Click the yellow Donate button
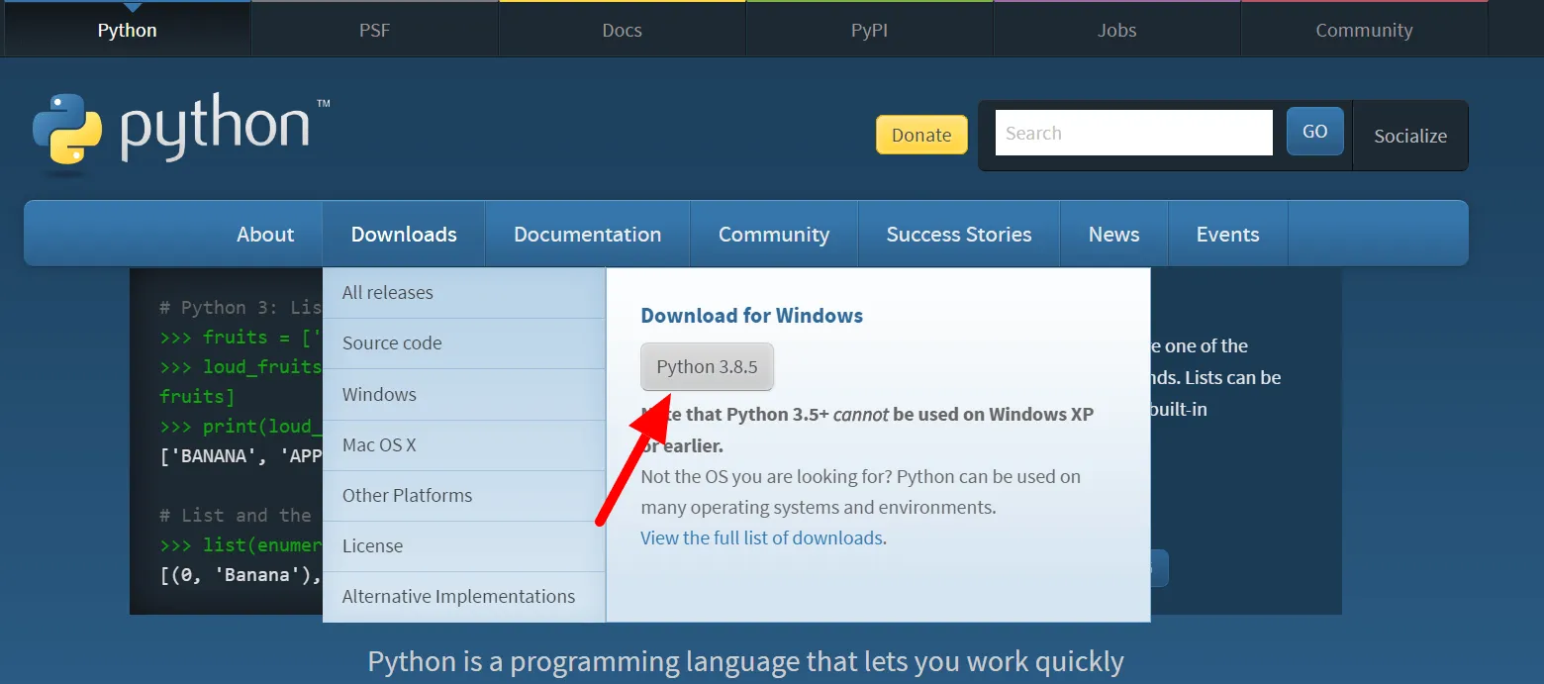 (x=920, y=135)
